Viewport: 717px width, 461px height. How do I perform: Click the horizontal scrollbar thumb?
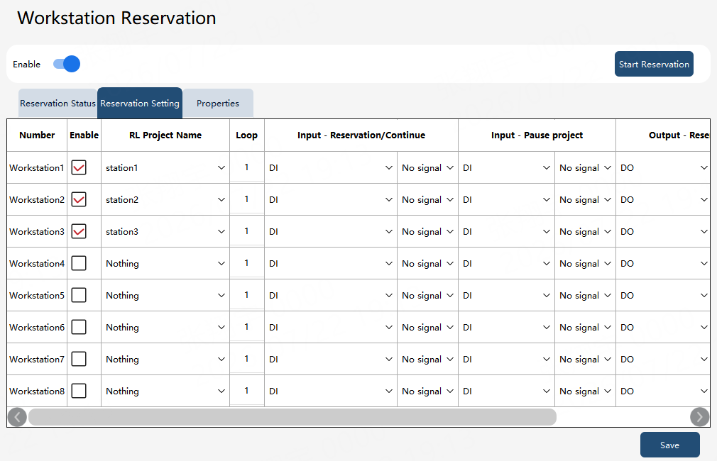(292, 417)
